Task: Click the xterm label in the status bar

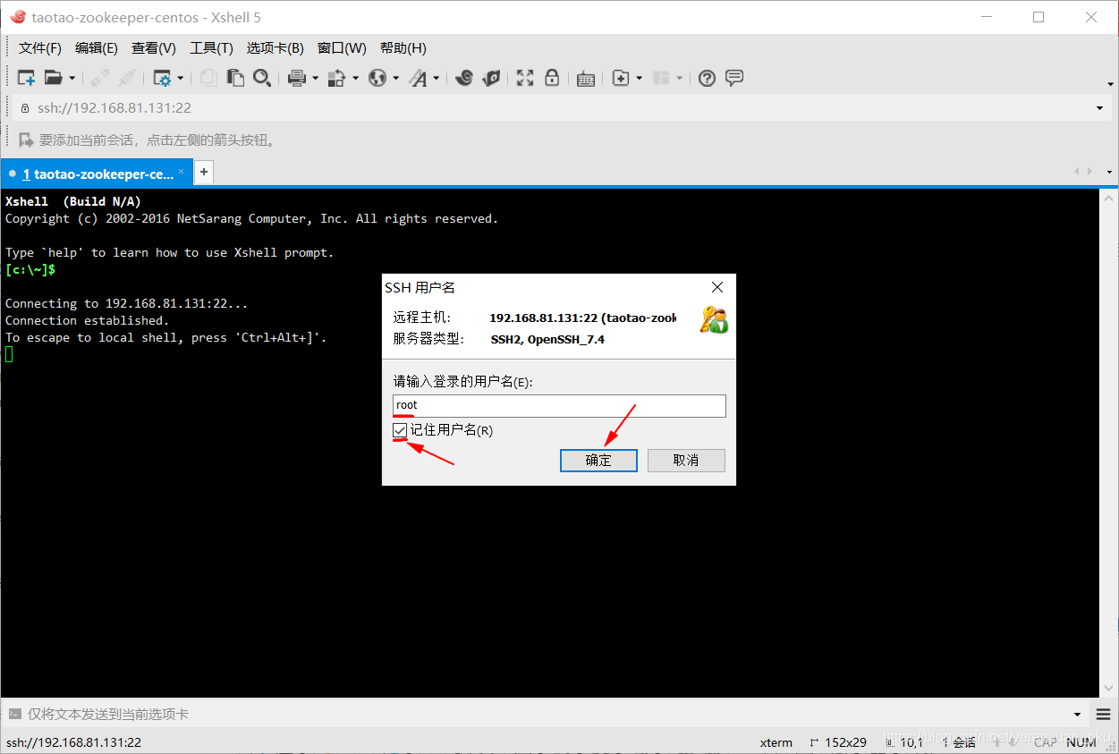Action: pos(776,742)
